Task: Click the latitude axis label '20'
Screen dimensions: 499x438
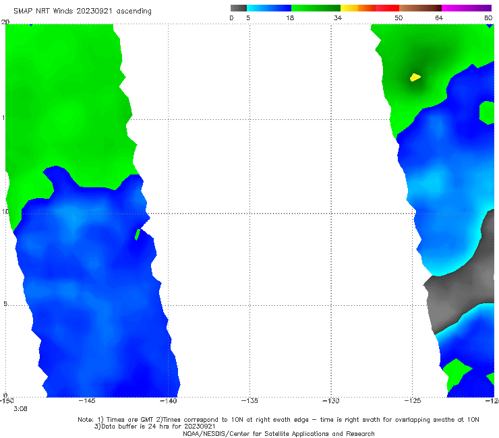Action: tap(5, 22)
